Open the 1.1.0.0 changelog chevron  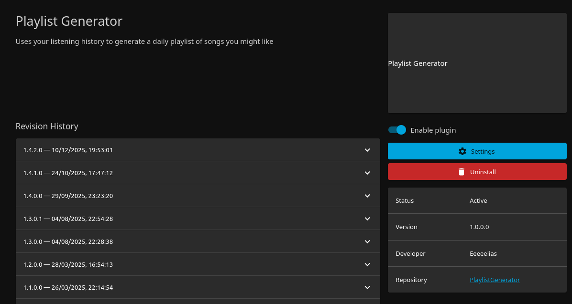pos(367,287)
